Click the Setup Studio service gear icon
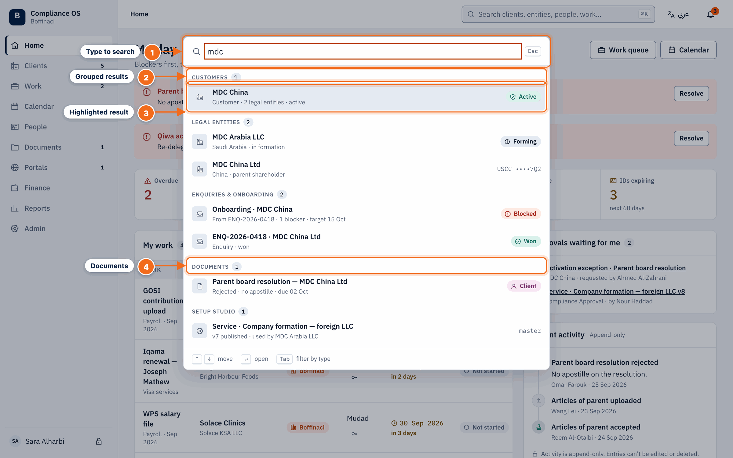Screen dimensions: 733x458 (x=199, y=331)
